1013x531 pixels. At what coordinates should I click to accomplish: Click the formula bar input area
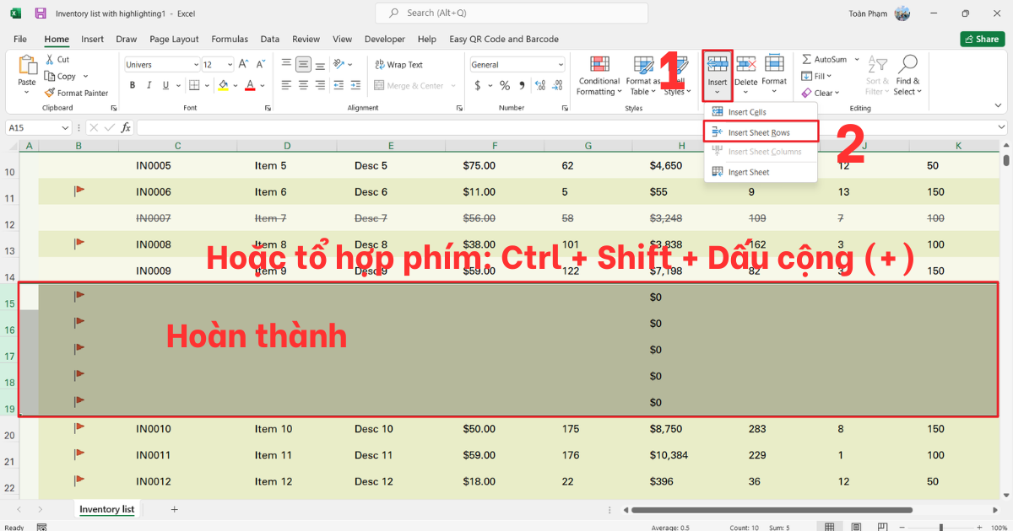click(x=572, y=127)
